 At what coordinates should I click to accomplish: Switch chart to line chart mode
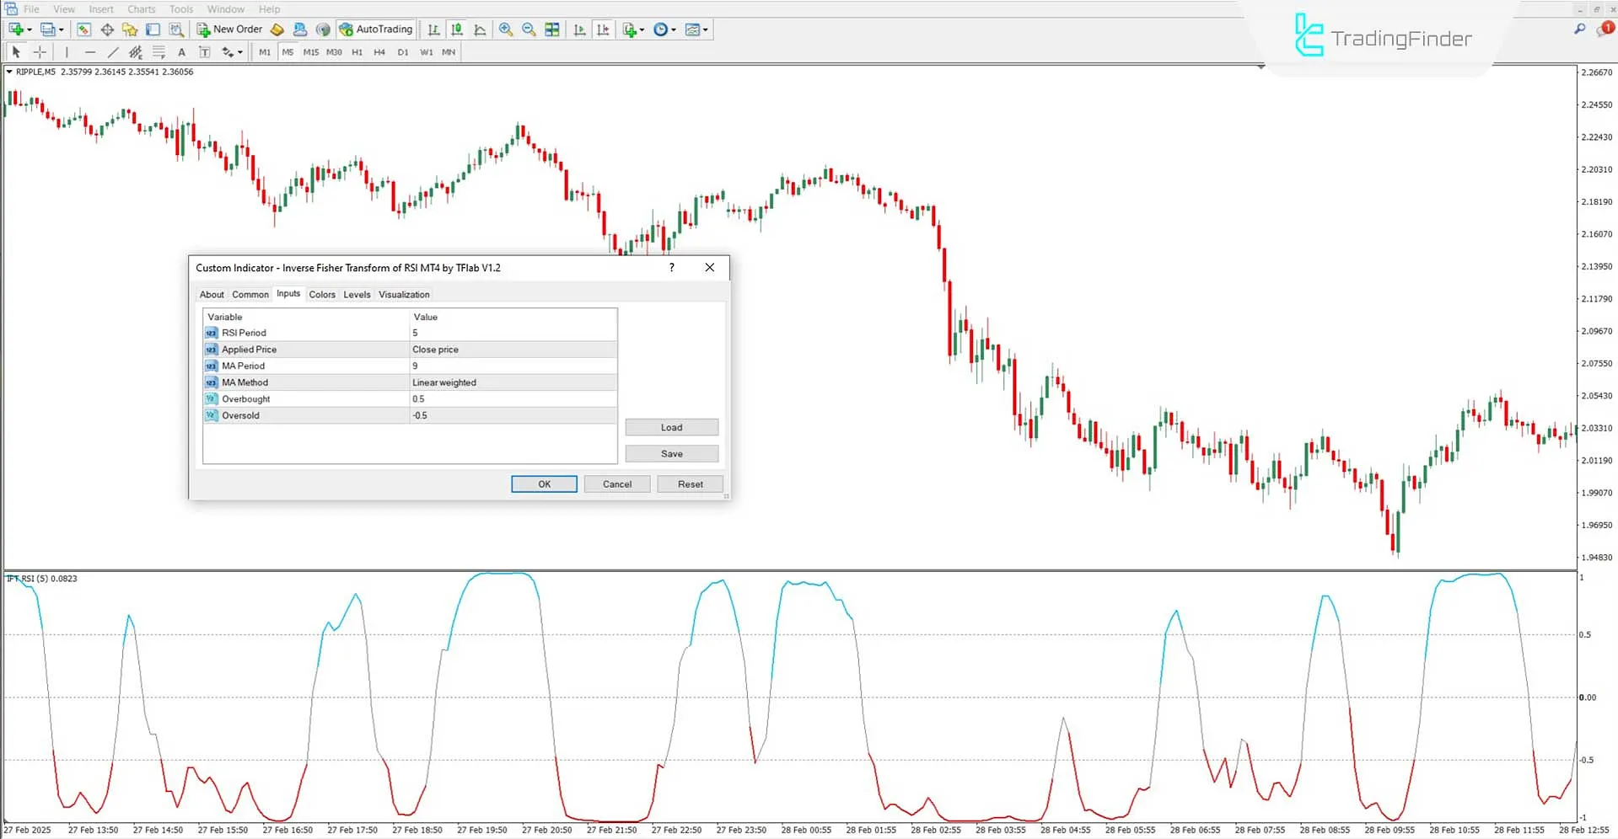pos(479,29)
